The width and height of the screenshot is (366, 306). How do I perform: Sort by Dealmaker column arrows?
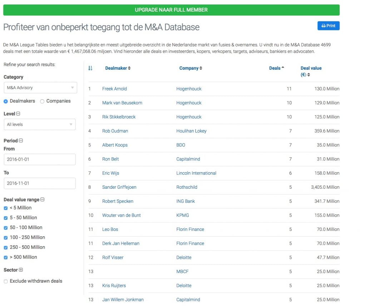tap(129, 68)
